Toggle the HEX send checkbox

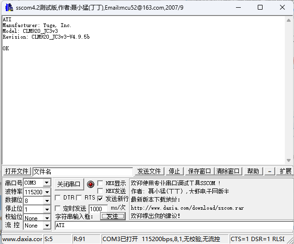pyautogui.click(x=100, y=191)
